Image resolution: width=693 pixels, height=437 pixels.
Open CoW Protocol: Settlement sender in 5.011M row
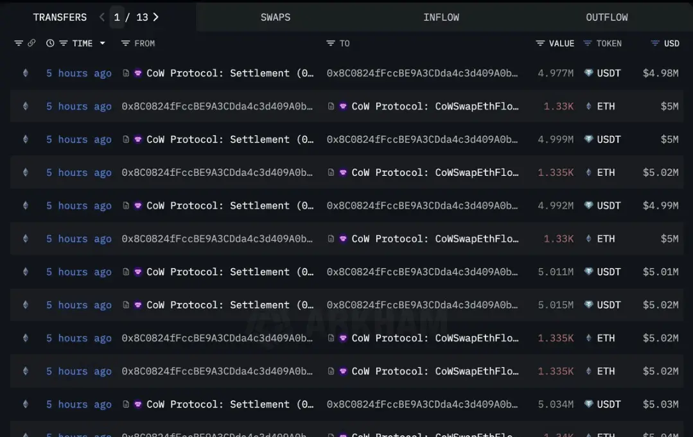pos(230,272)
